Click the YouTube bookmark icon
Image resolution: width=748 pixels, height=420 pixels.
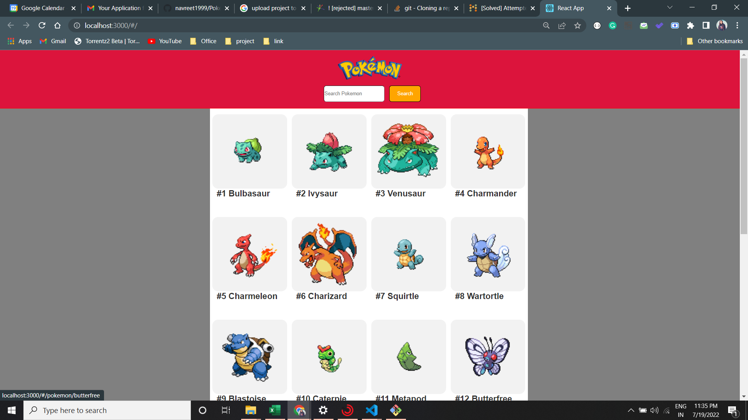[152, 41]
